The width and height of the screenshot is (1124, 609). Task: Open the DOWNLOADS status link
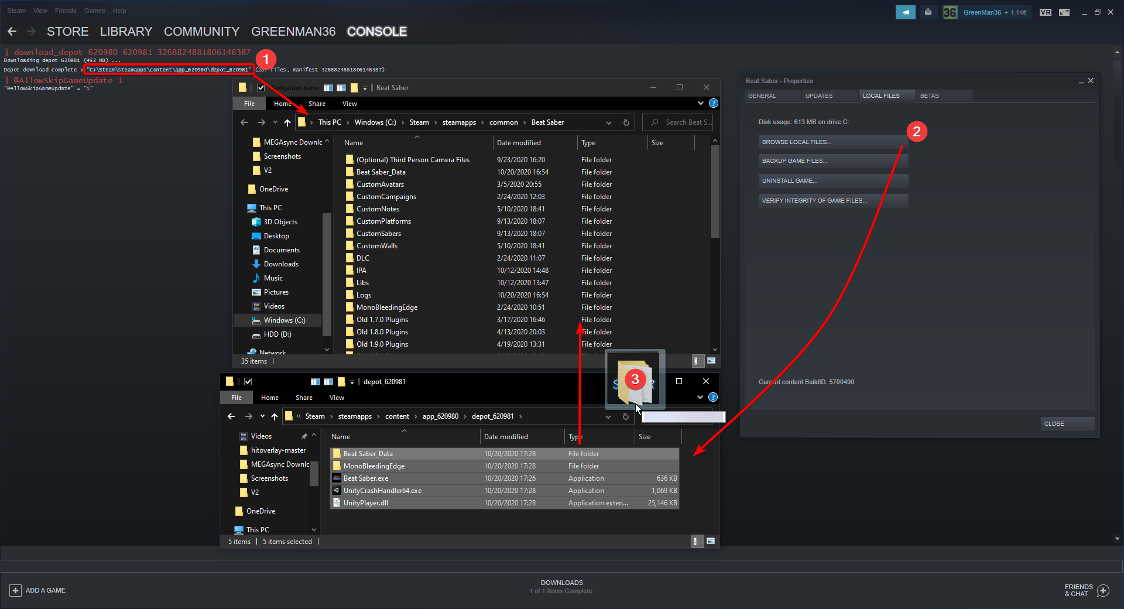pyautogui.click(x=561, y=583)
